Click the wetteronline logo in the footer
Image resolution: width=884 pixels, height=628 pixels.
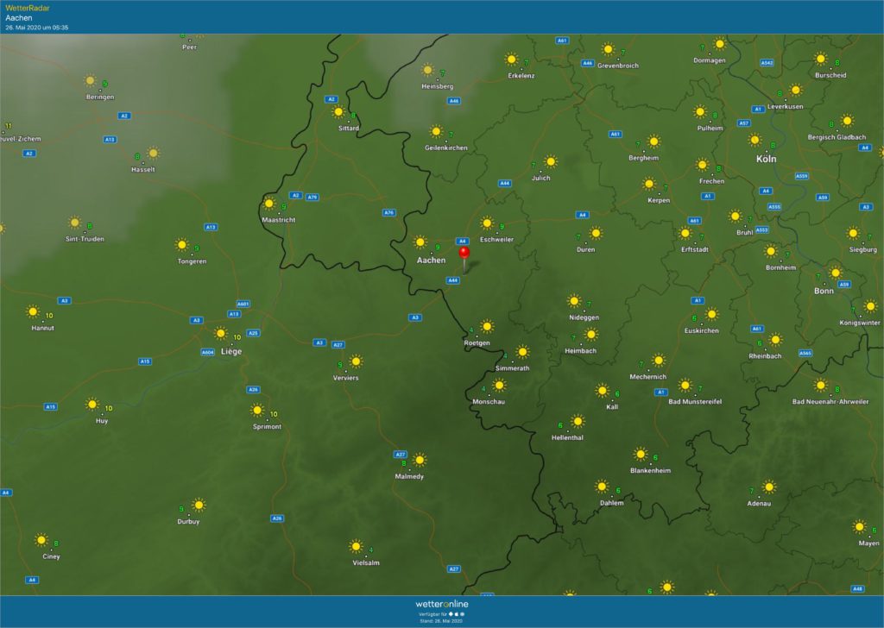(442, 604)
